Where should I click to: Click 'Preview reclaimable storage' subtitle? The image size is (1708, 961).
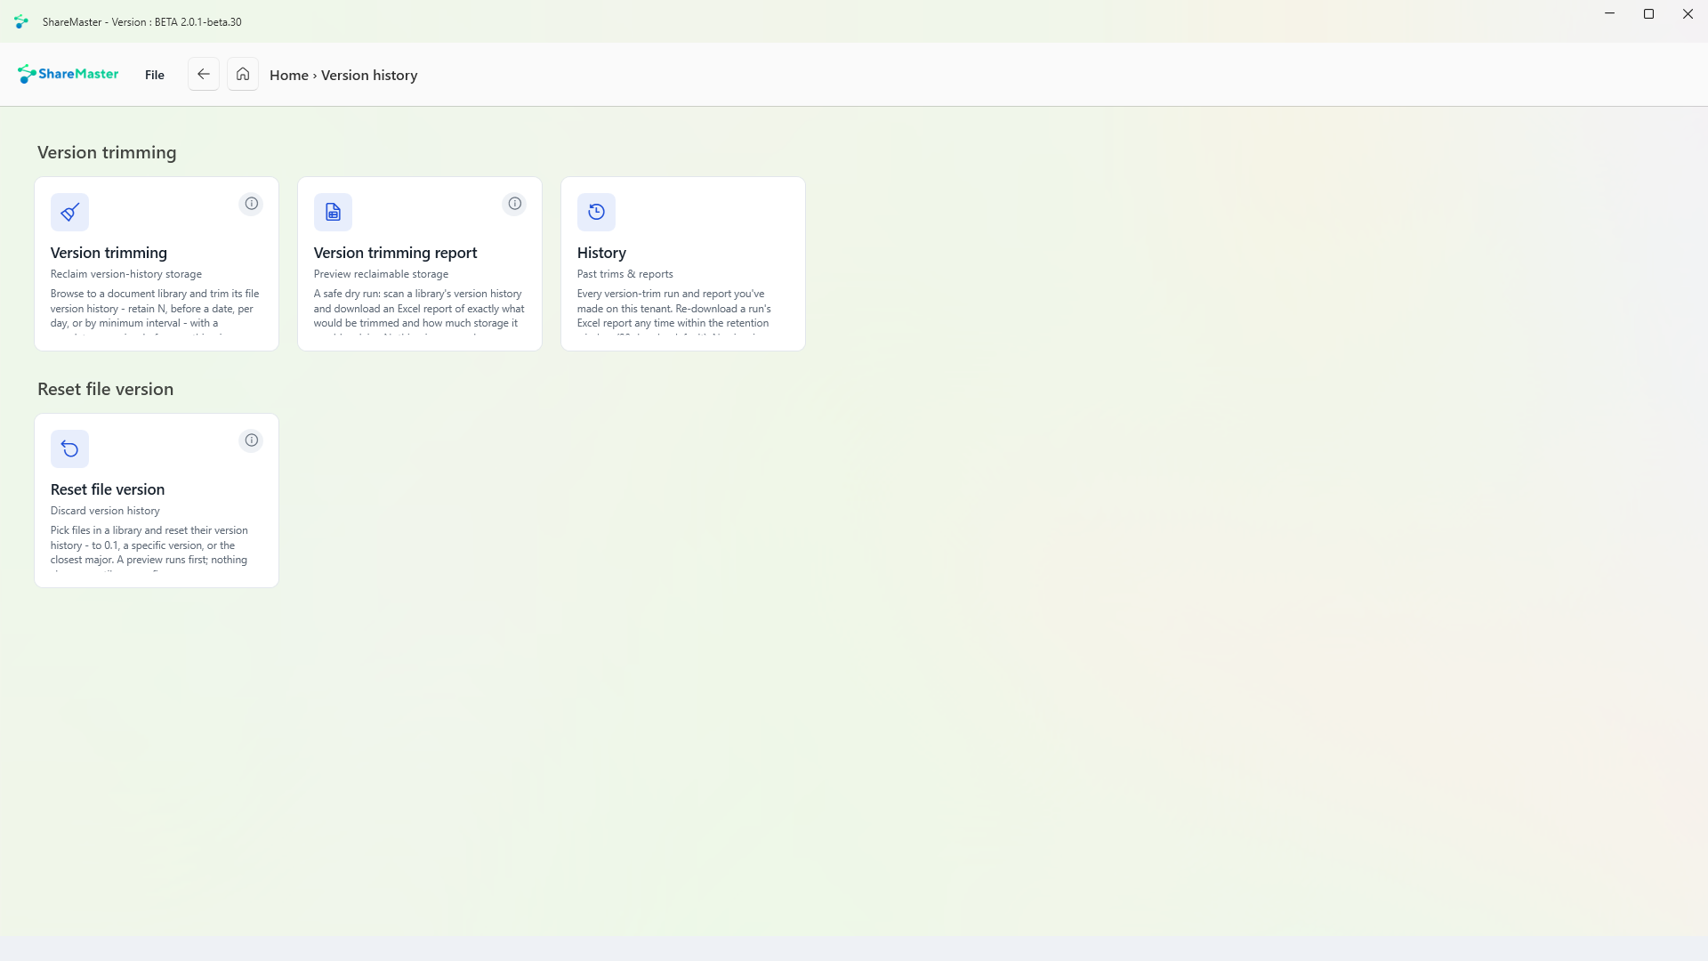(381, 274)
